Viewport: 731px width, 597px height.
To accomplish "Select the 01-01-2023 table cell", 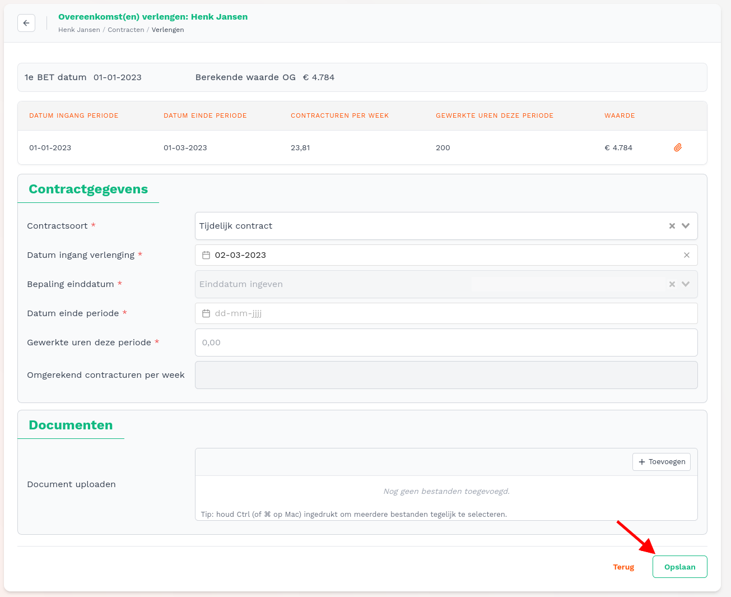I will pyautogui.click(x=50, y=147).
